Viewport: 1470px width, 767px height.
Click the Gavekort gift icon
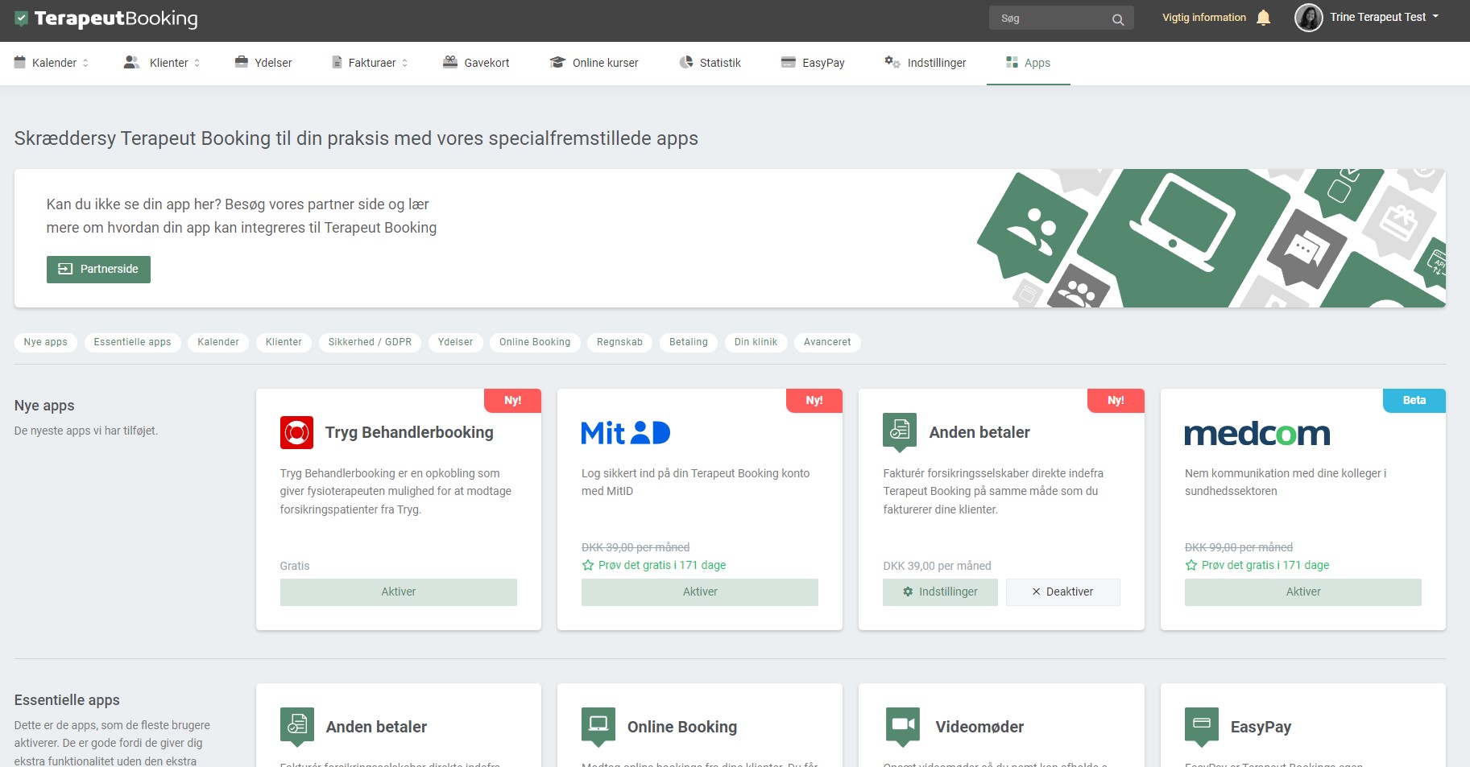pyautogui.click(x=450, y=62)
